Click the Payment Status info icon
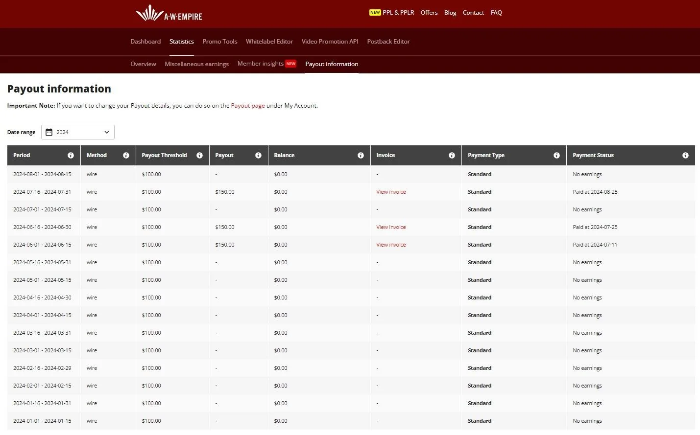 pos(685,156)
